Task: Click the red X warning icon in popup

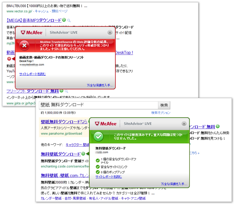Action: pos(25,45)
